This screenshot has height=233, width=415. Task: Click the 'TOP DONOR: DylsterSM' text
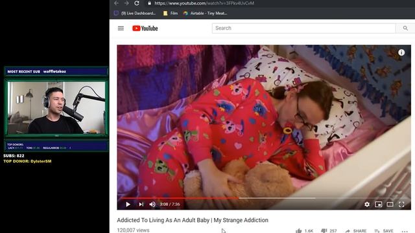tap(27, 161)
